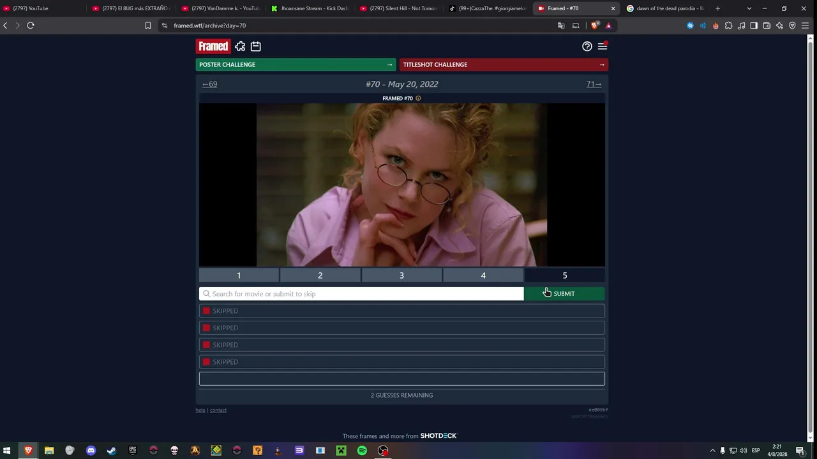
Task: Switch to the CazzaThe TikTok tab
Action: point(488,8)
